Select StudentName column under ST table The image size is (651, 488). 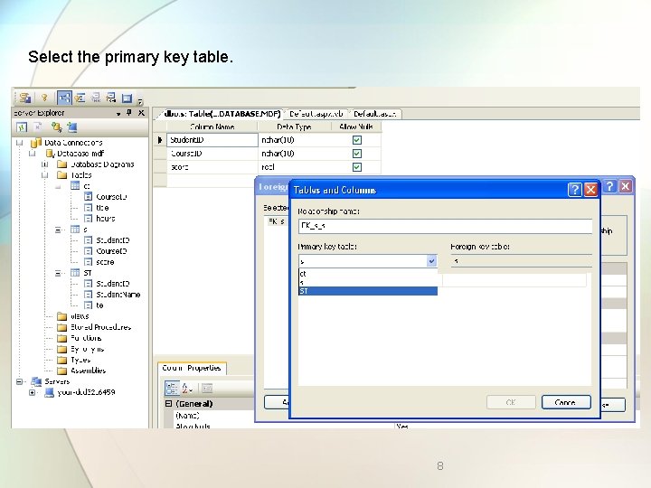click(x=118, y=295)
